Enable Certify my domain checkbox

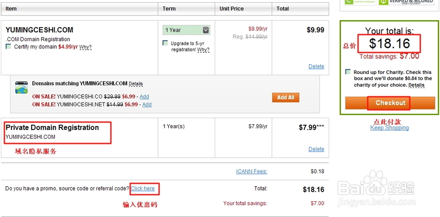(x=8, y=47)
